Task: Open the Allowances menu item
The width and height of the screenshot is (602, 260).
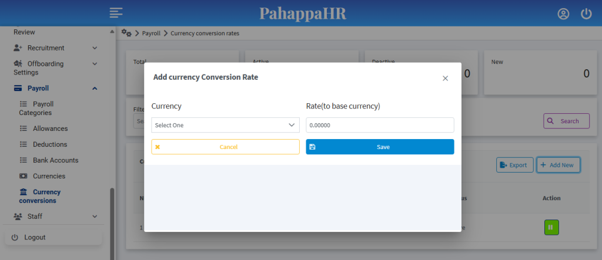Action: pos(50,129)
